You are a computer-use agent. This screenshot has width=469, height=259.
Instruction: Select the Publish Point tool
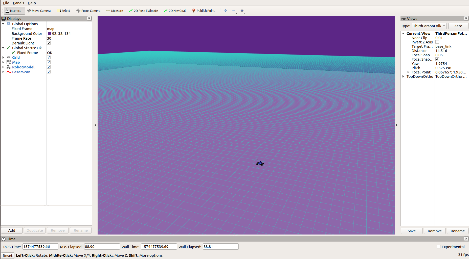pos(203,11)
